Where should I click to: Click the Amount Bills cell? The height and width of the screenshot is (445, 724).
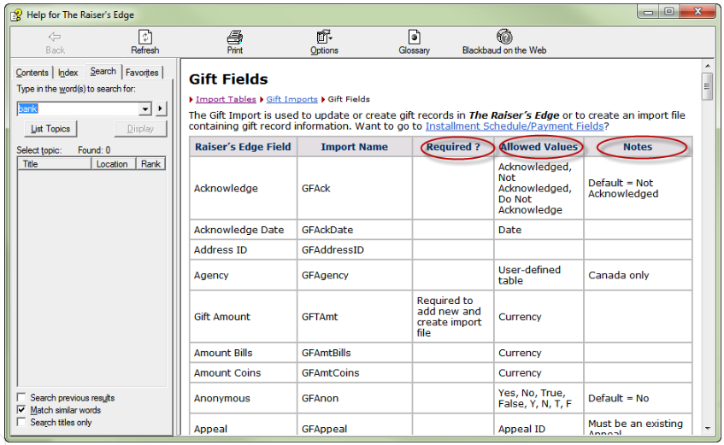(243, 353)
